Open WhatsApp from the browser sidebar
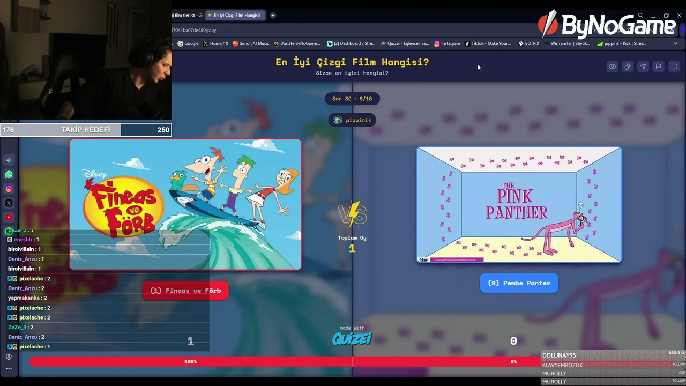686x386 pixels. tap(9, 174)
